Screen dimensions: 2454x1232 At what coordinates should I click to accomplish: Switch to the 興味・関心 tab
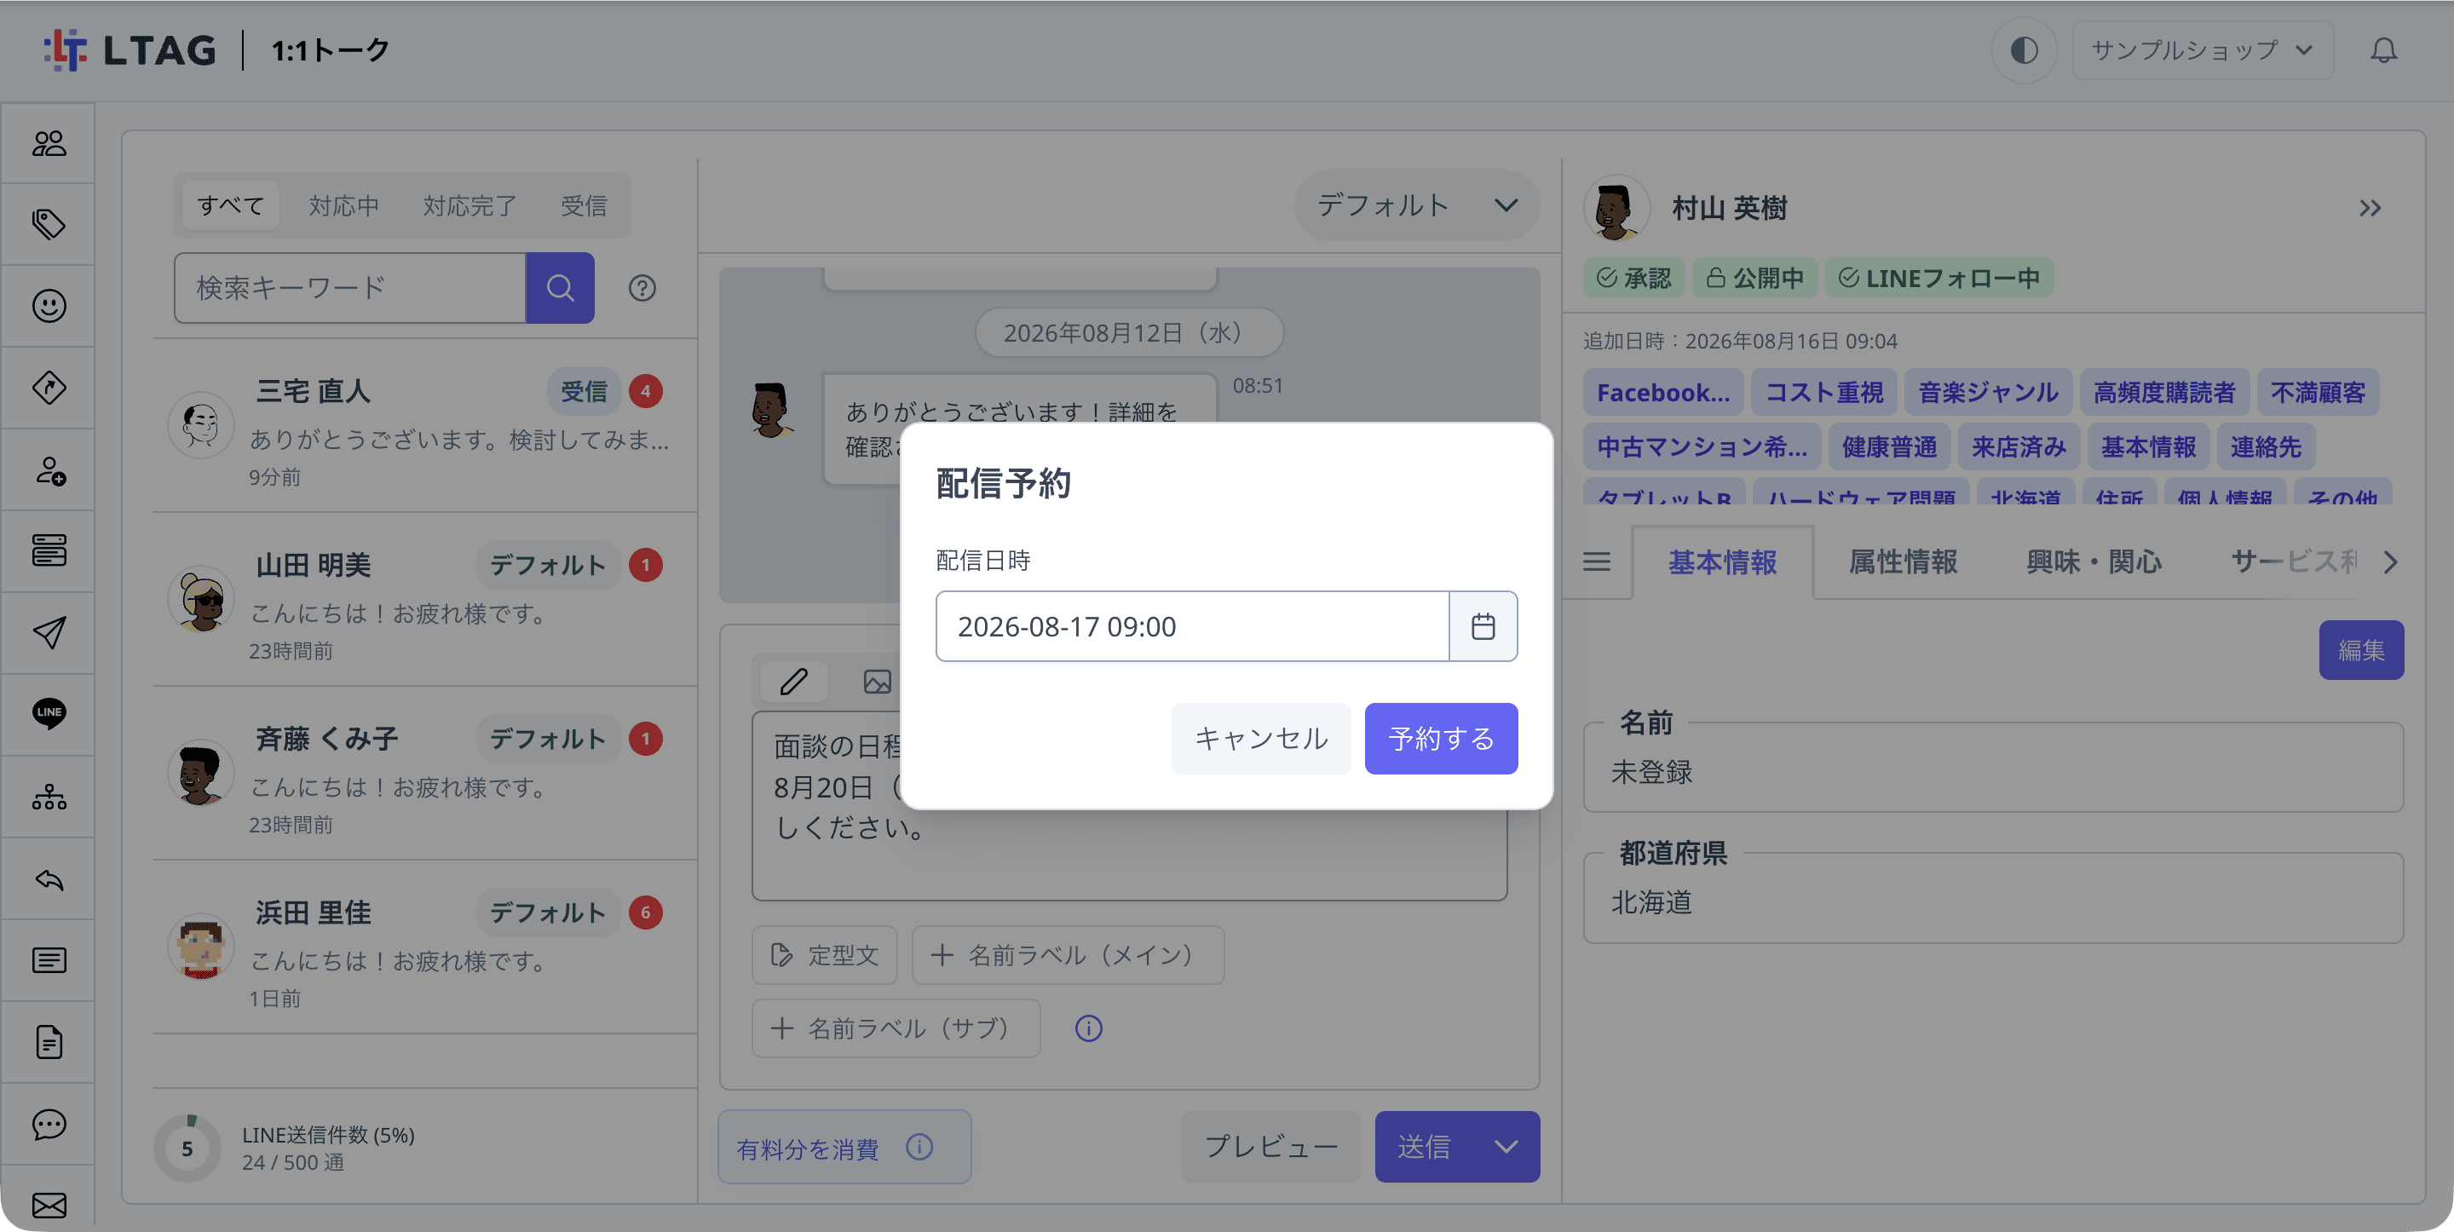point(2094,562)
